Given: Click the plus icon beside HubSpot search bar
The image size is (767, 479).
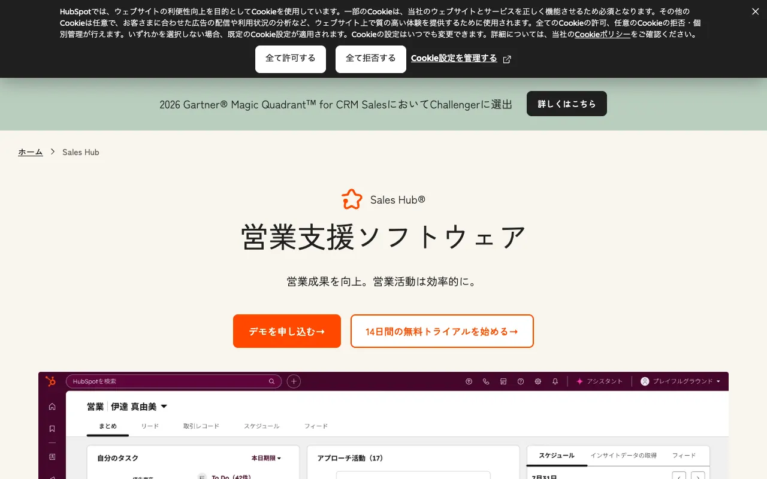Looking at the screenshot, I should pos(294,381).
